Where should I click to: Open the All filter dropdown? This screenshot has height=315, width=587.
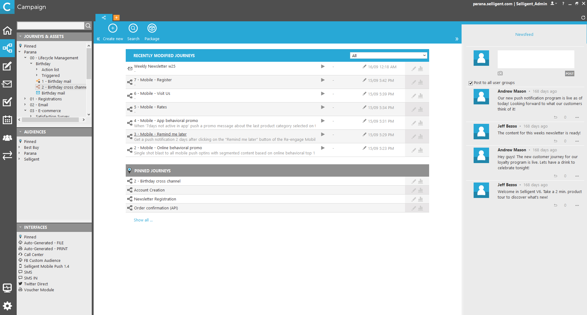click(x=389, y=56)
